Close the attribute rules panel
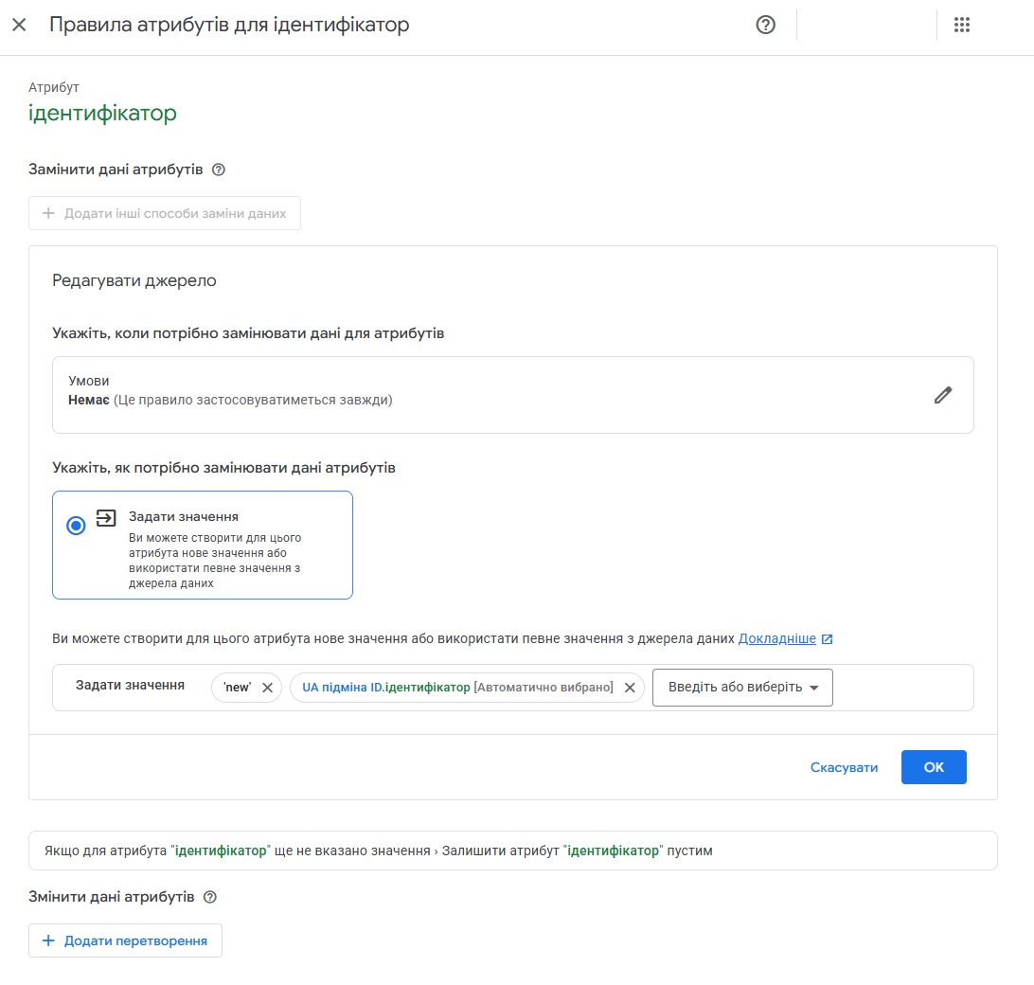The height and width of the screenshot is (985, 1034). (x=19, y=26)
